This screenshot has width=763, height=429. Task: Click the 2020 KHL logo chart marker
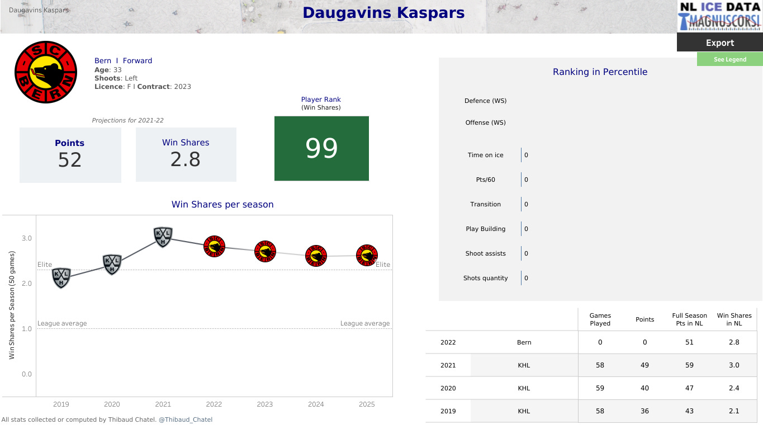pos(112,265)
